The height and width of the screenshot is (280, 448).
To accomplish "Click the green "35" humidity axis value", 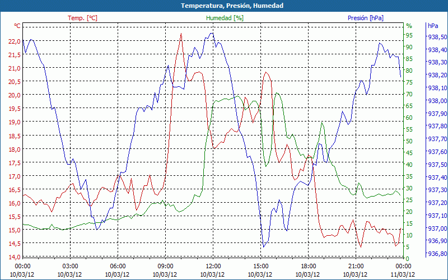I will pyautogui.click(x=409, y=176).
